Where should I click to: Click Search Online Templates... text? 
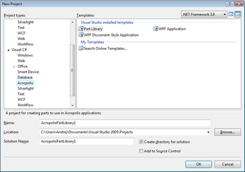point(106,48)
